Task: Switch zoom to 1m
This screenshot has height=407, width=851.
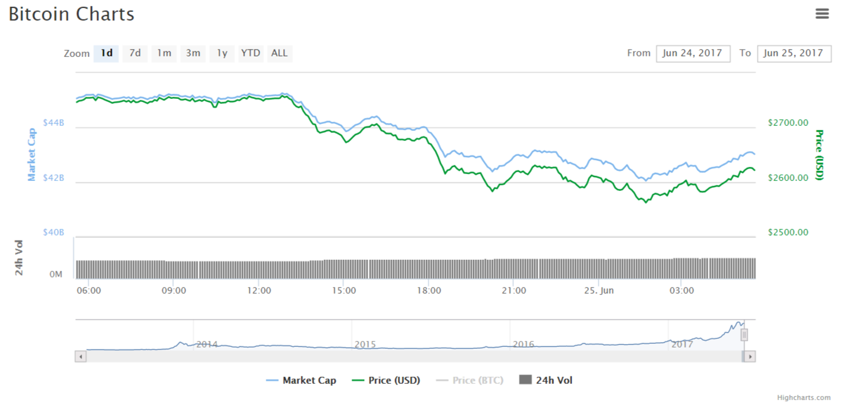Action: coord(164,53)
